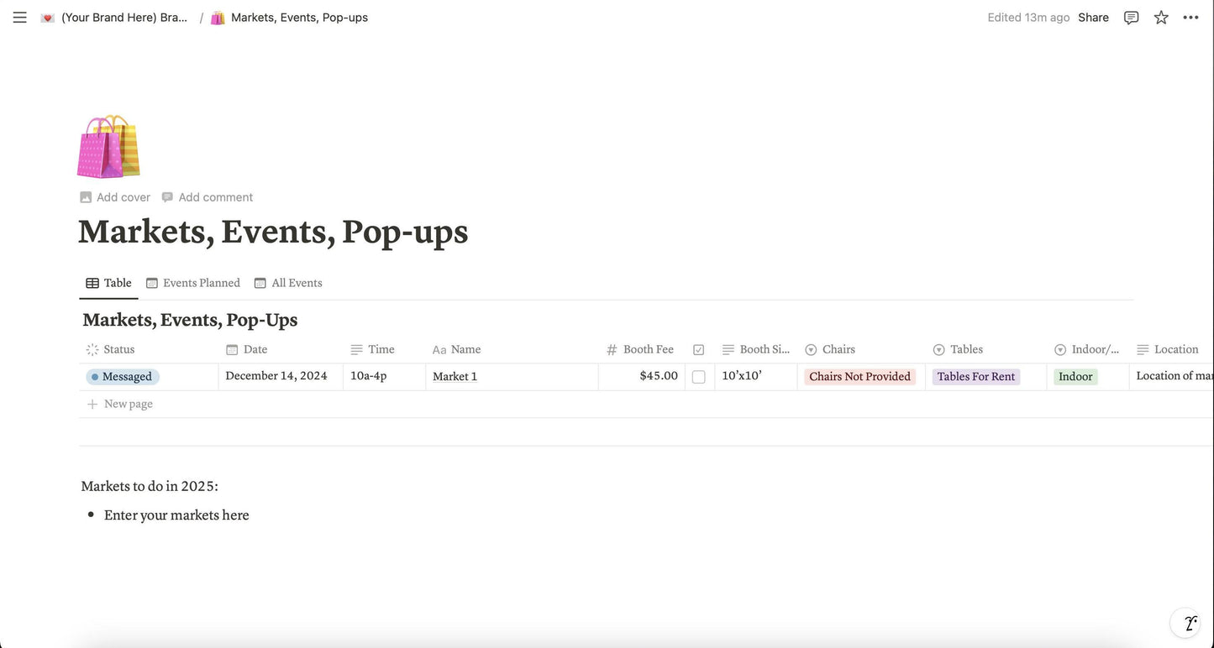Viewport: 1214px width, 648px height.
Task: Click the text icon on the Location column
Action: click(x=1143, y=349)
